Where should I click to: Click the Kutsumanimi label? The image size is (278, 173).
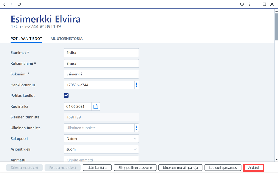tap(23, 64)
